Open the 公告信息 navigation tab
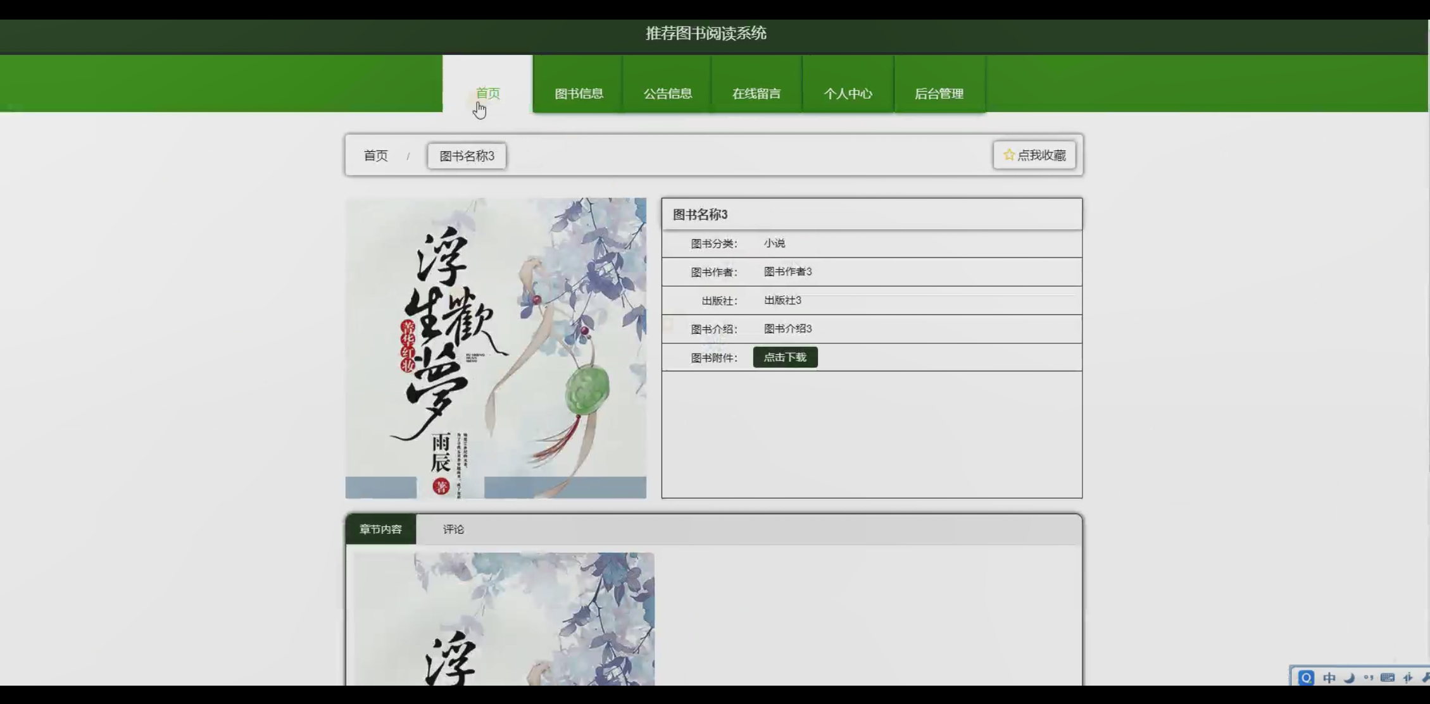Image resolution: width=1430 pixels, height=704 pixels. (x=668, y=84)
